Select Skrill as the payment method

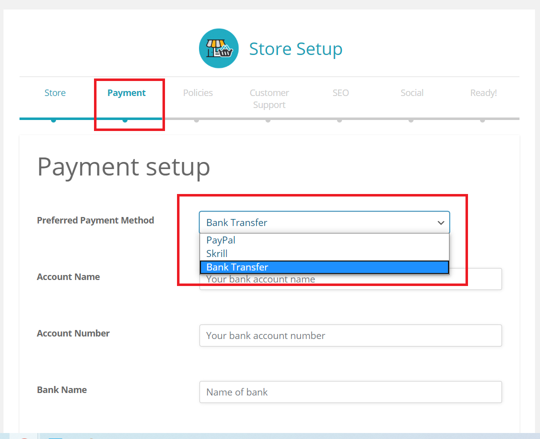[216, 253]
